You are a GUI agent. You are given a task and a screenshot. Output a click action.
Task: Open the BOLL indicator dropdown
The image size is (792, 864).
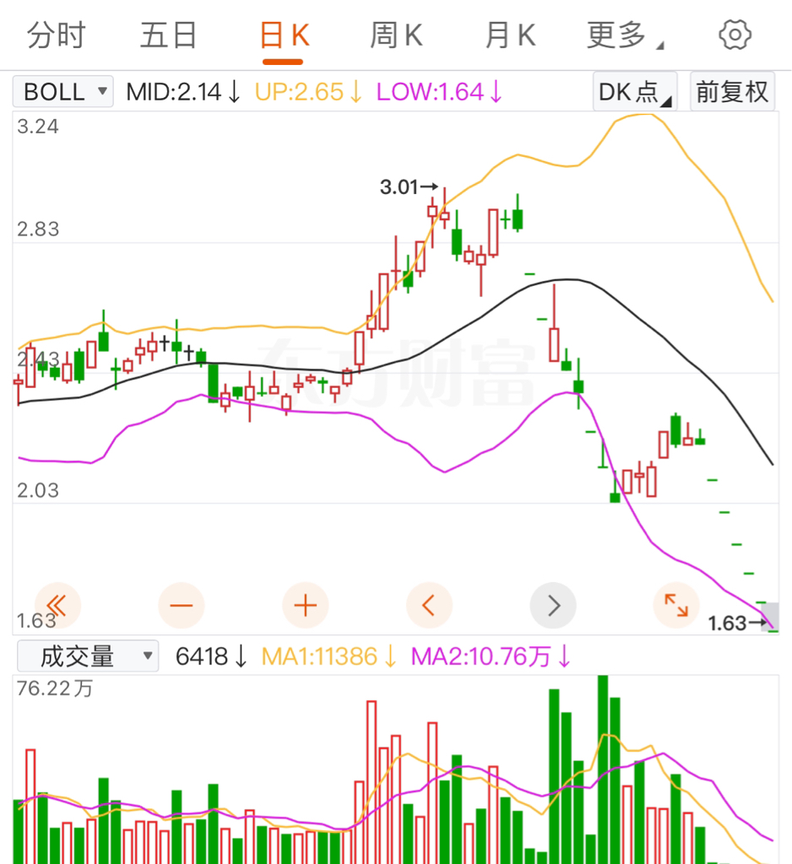pos(62,91)
